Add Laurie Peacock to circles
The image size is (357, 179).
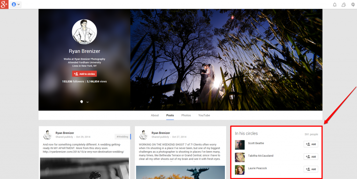click(311, 169)
